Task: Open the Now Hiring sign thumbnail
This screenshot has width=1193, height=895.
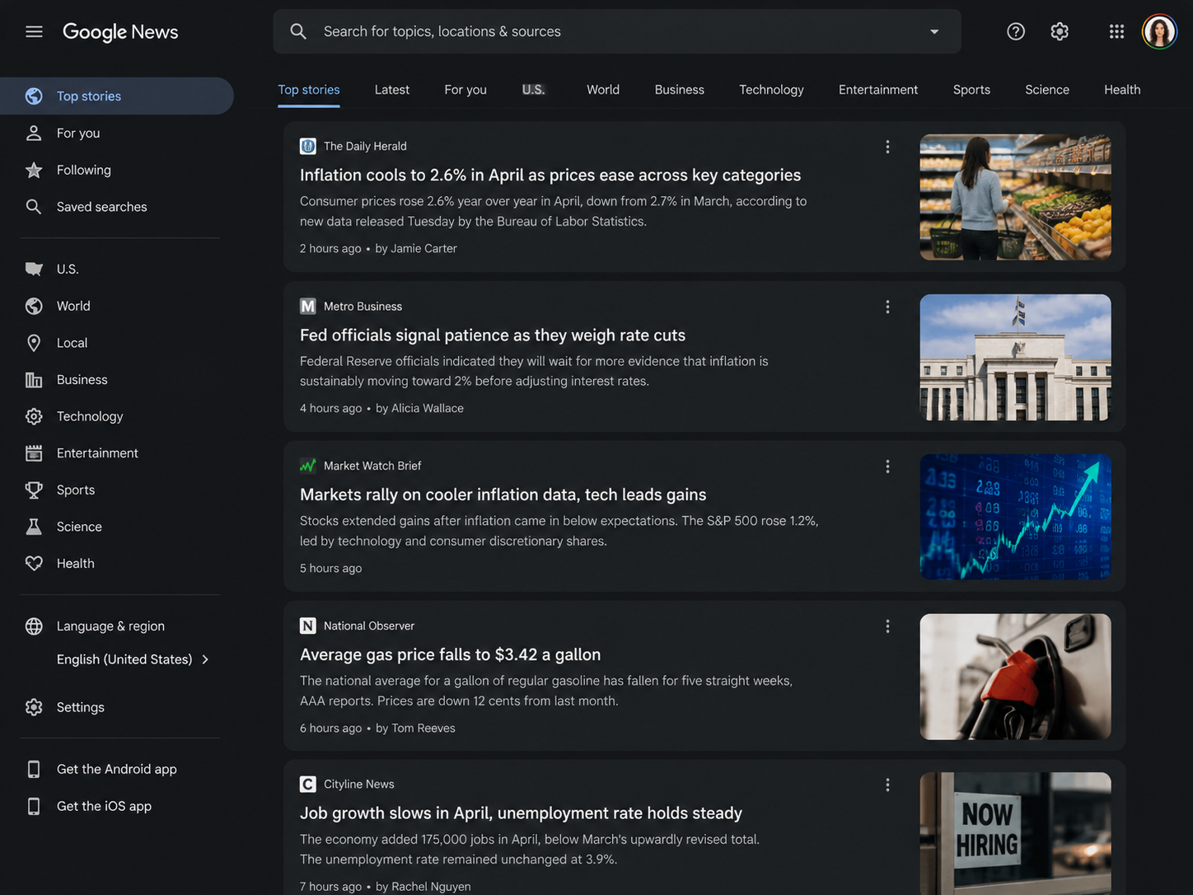Action: click(1015, 833)
